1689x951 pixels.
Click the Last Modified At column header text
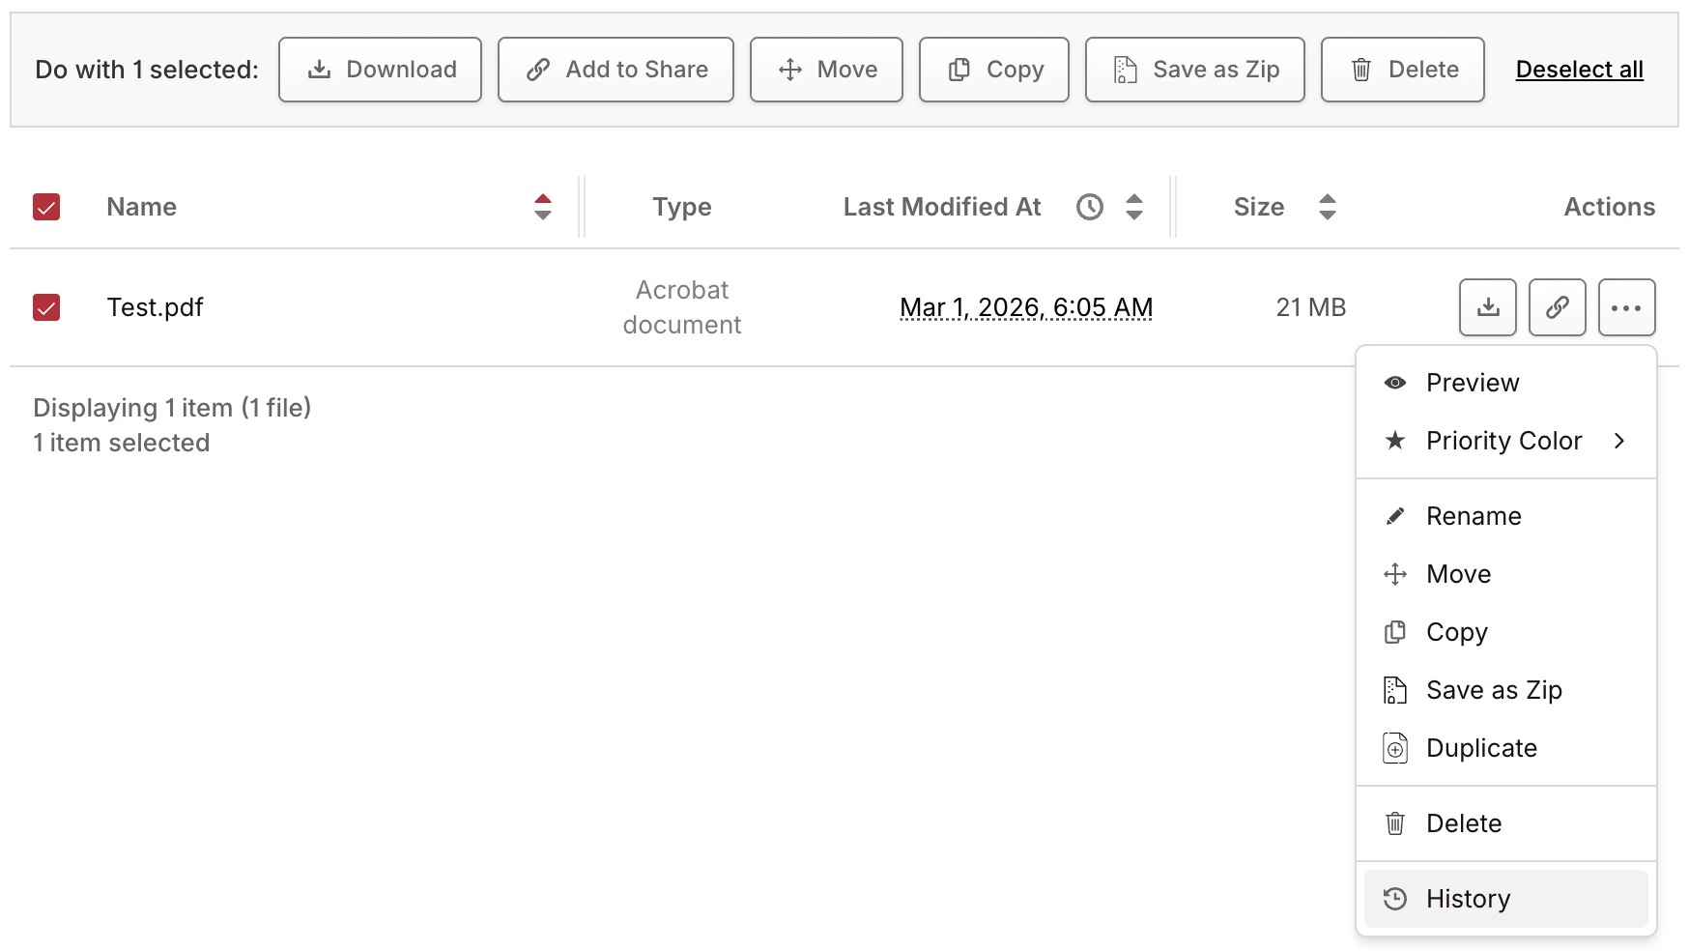[942, 207]
